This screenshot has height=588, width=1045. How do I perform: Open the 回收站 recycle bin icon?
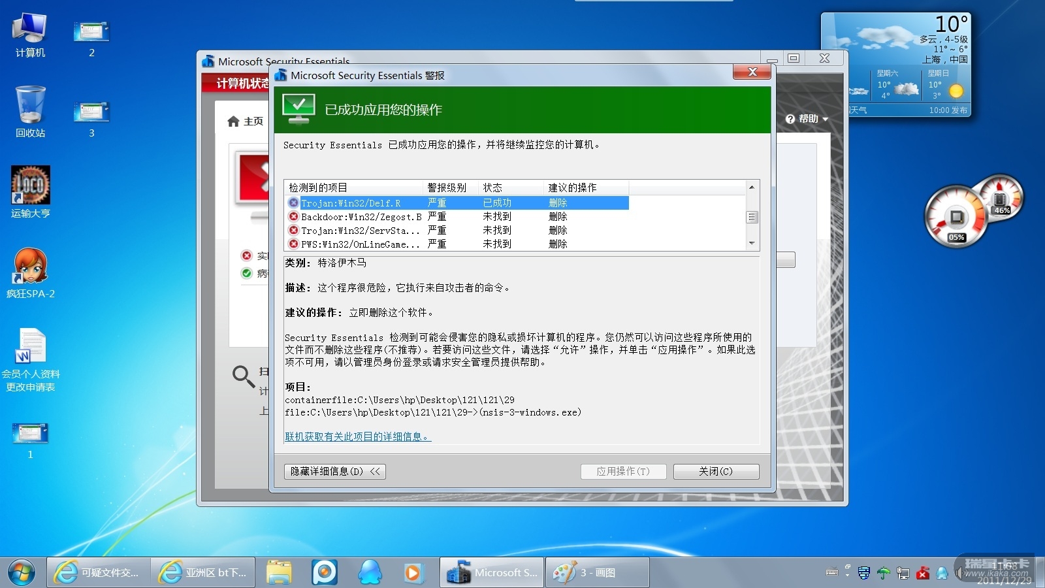pos(30,112)
